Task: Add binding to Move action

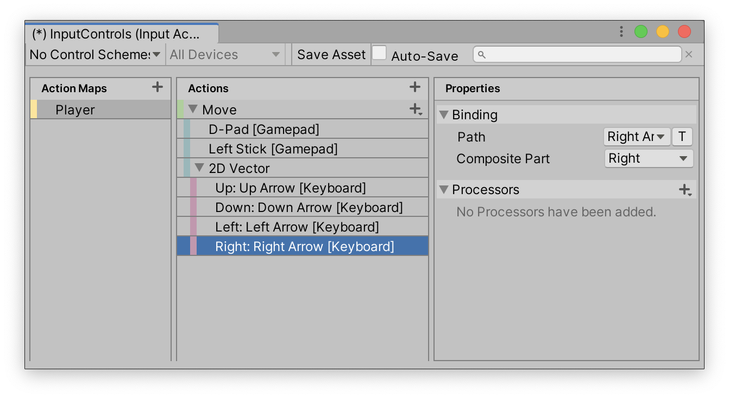Action: point(415,110)
